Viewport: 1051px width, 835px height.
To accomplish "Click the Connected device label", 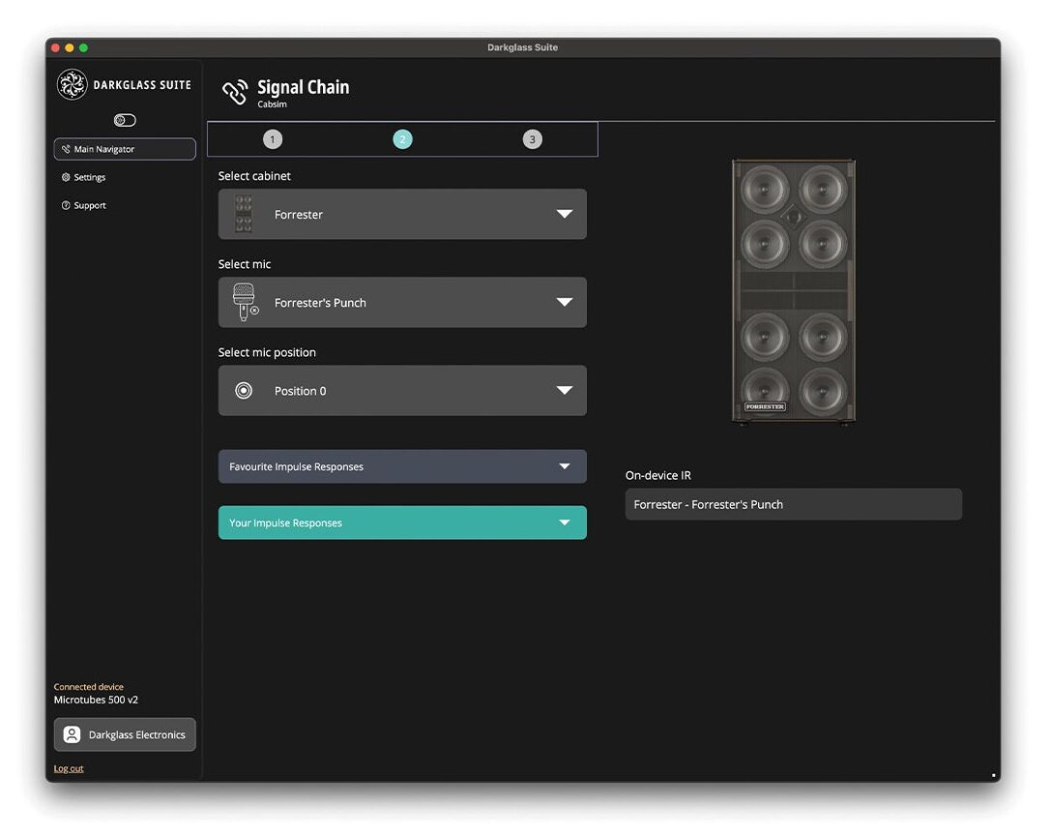I will 89,687.
